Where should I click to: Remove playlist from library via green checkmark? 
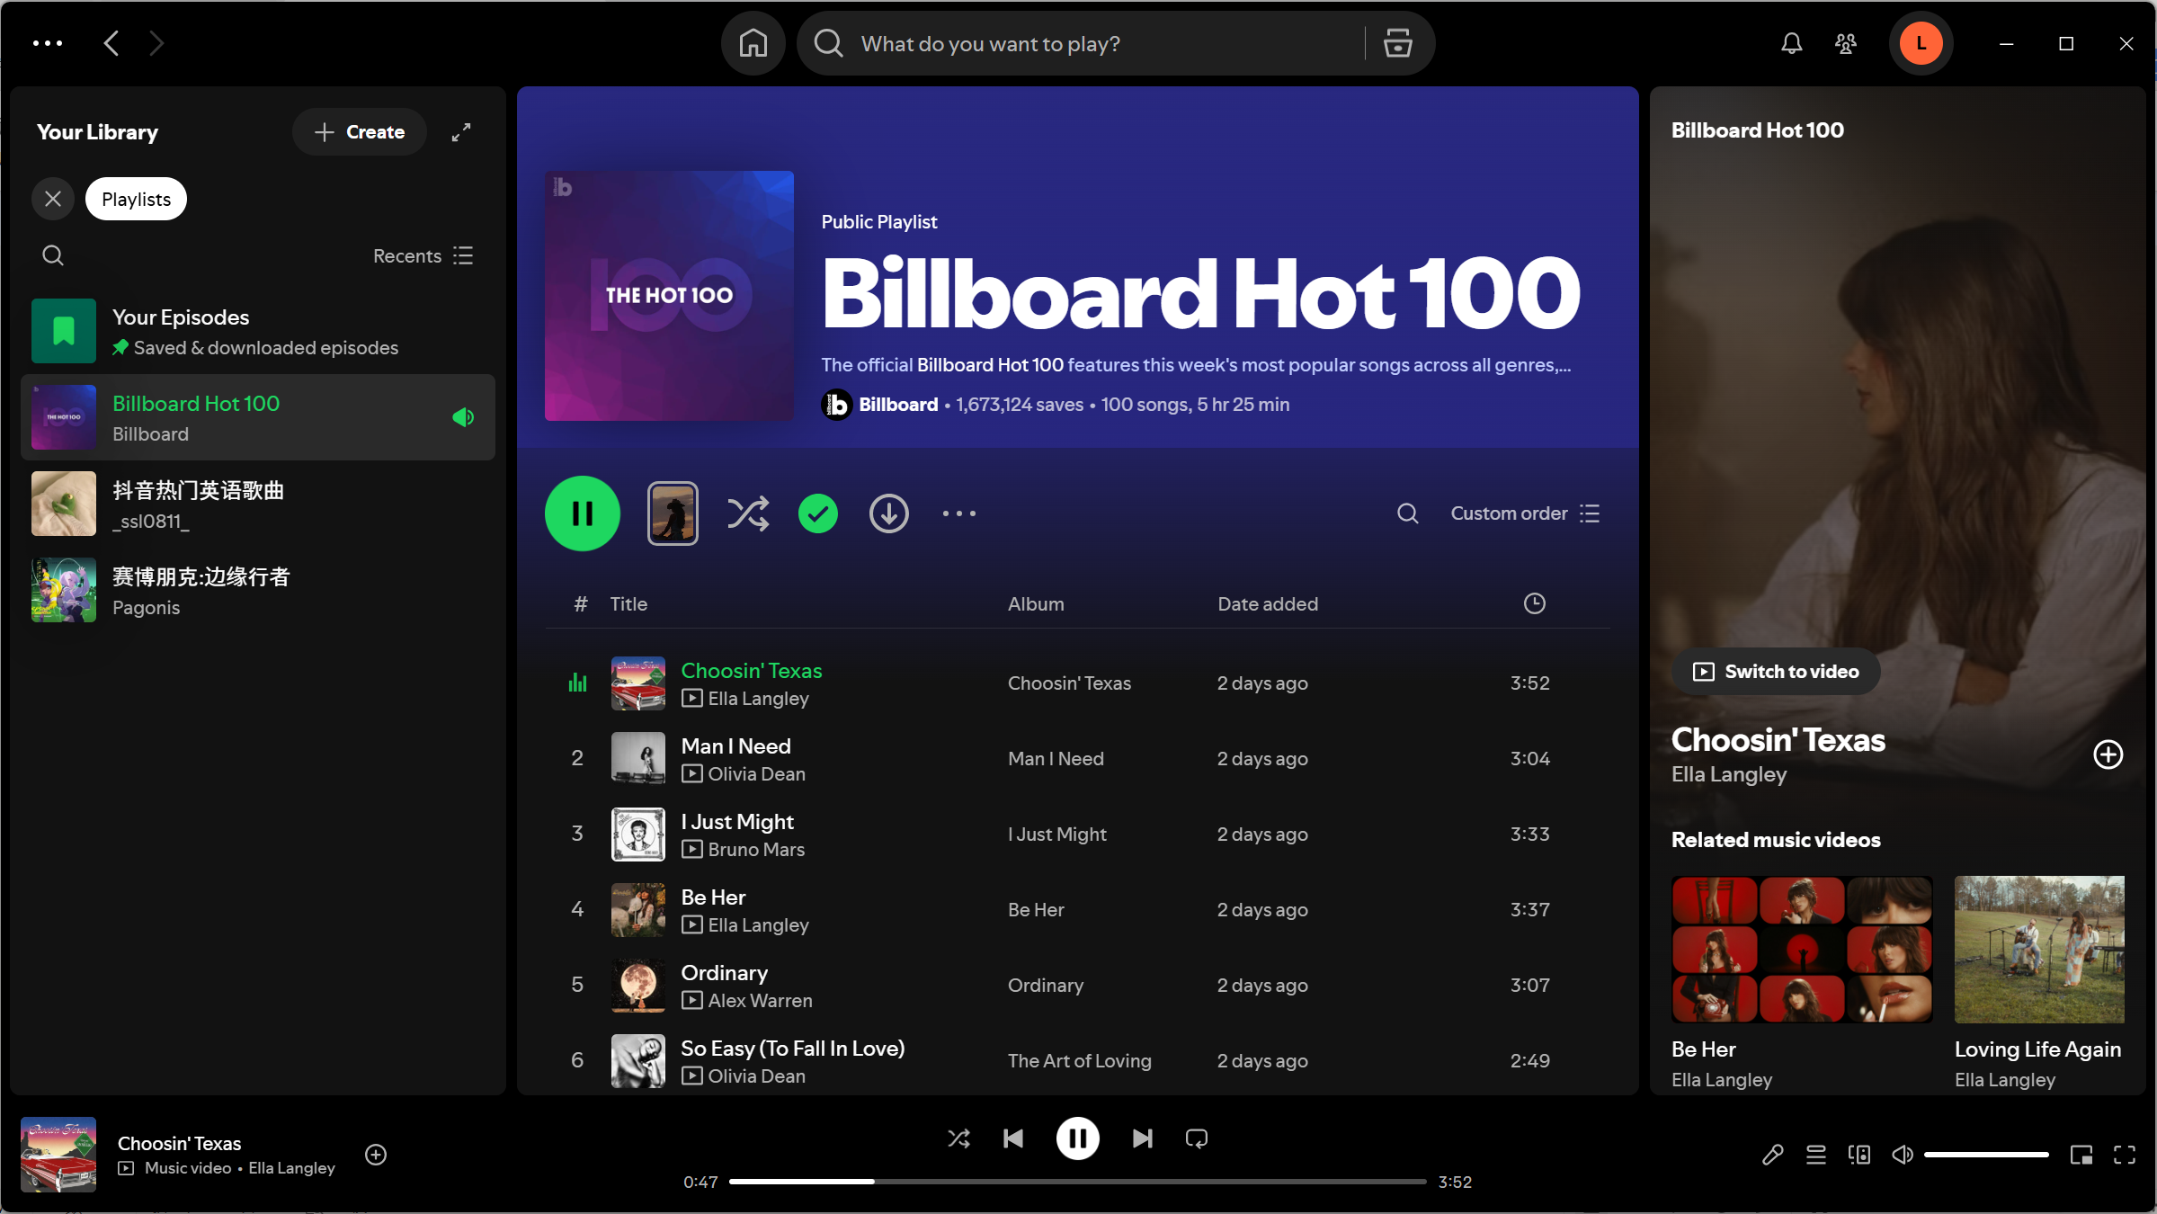pos(817,513)
